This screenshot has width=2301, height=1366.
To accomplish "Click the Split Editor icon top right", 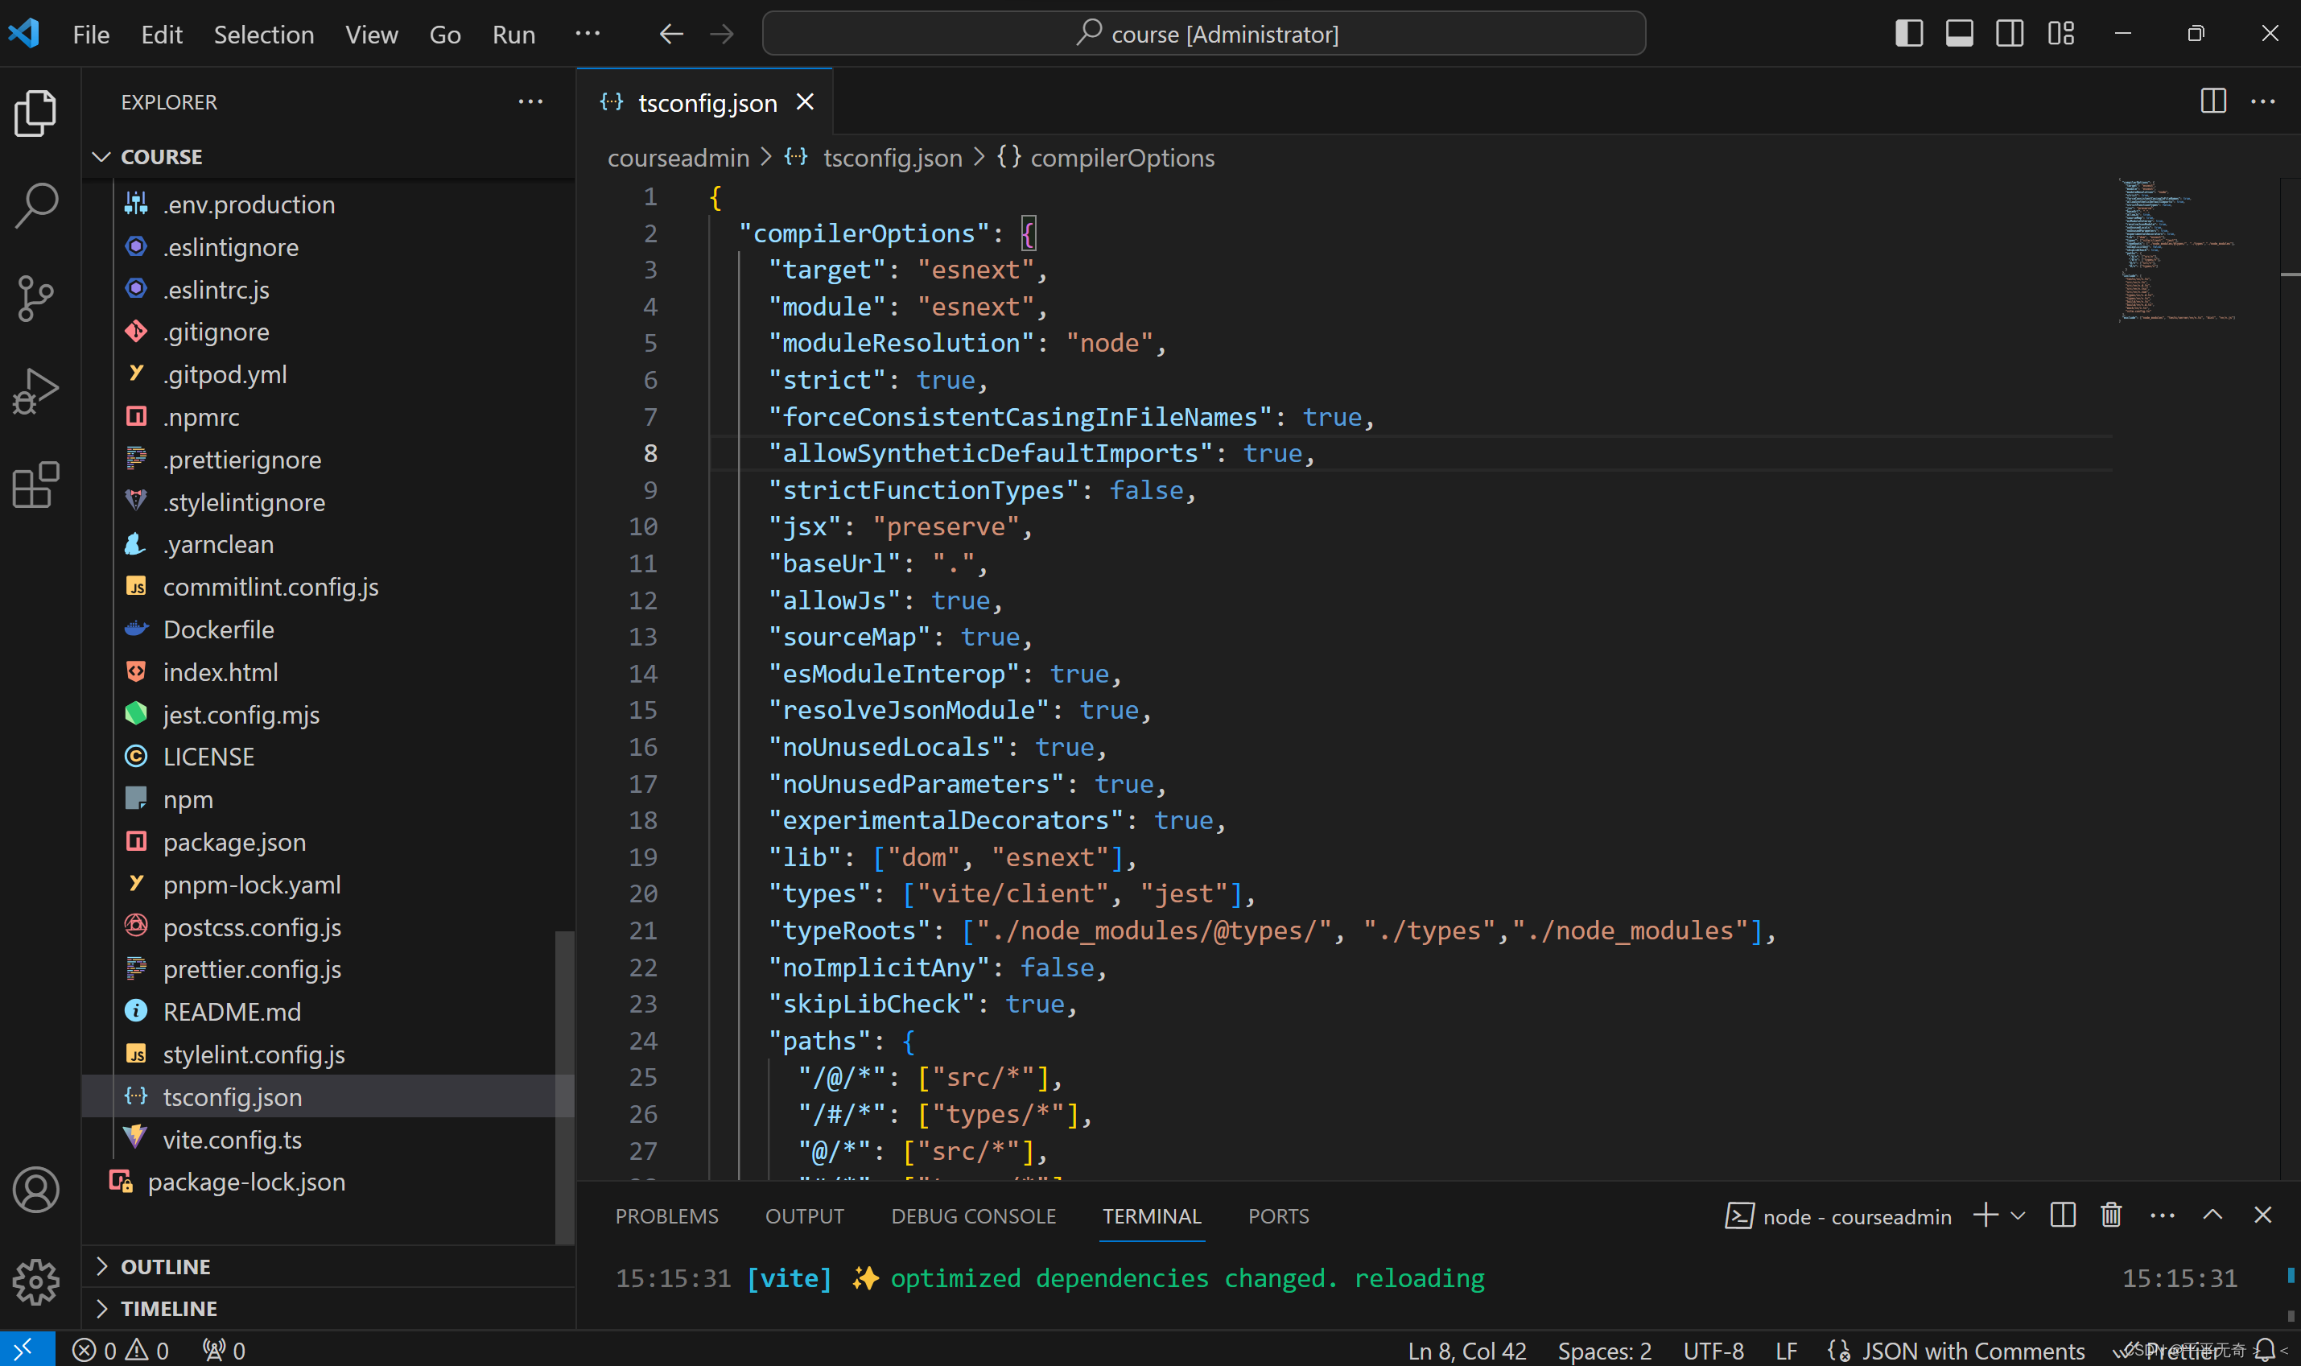I will click(x=2213, y=101).
